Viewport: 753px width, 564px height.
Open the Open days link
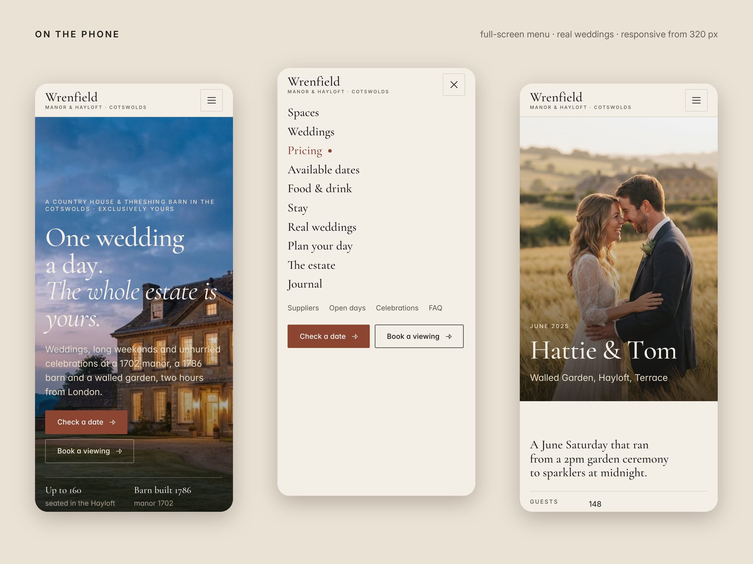[347, 308]
